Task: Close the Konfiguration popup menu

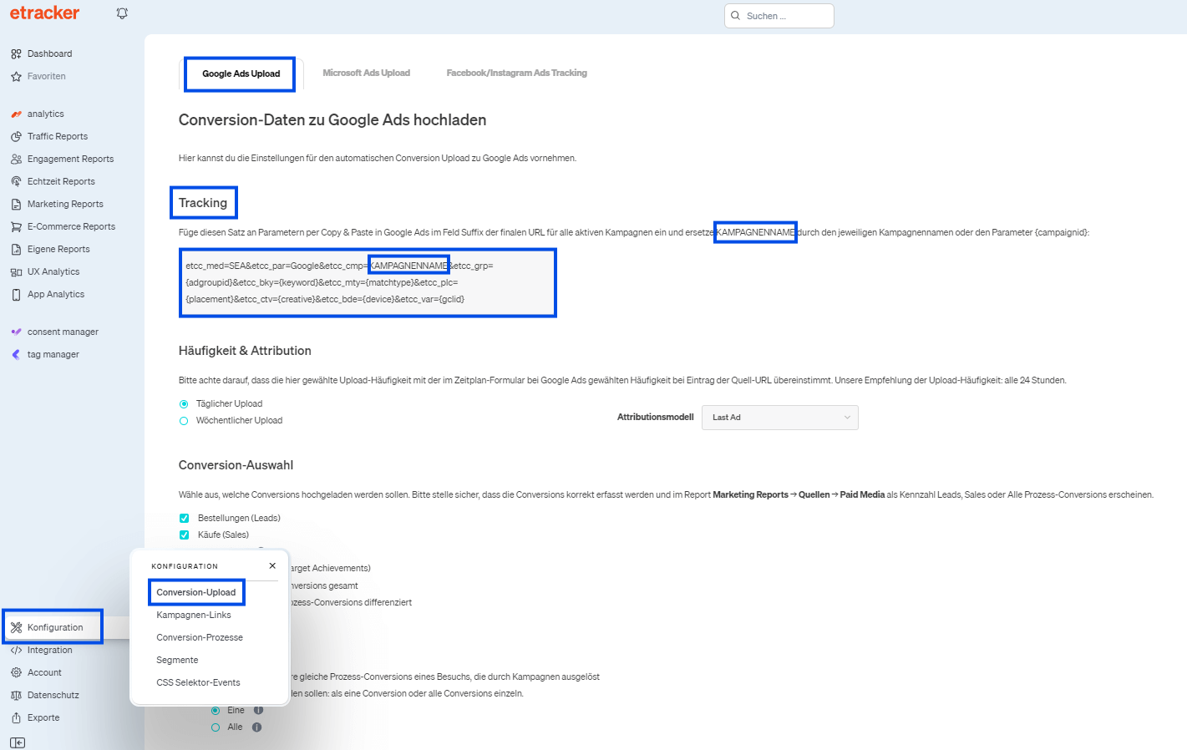Action: [x=272, y=565]
